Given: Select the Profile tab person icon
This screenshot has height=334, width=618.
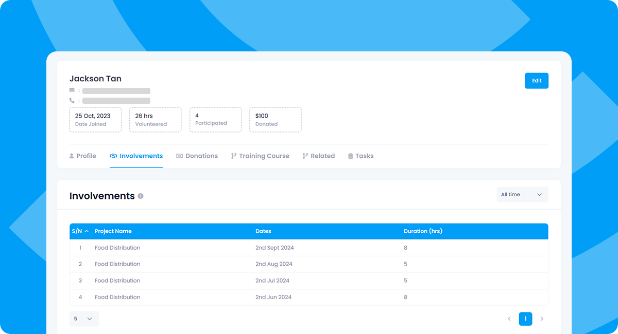Looking at the screenshot, I should click(72, 156).
